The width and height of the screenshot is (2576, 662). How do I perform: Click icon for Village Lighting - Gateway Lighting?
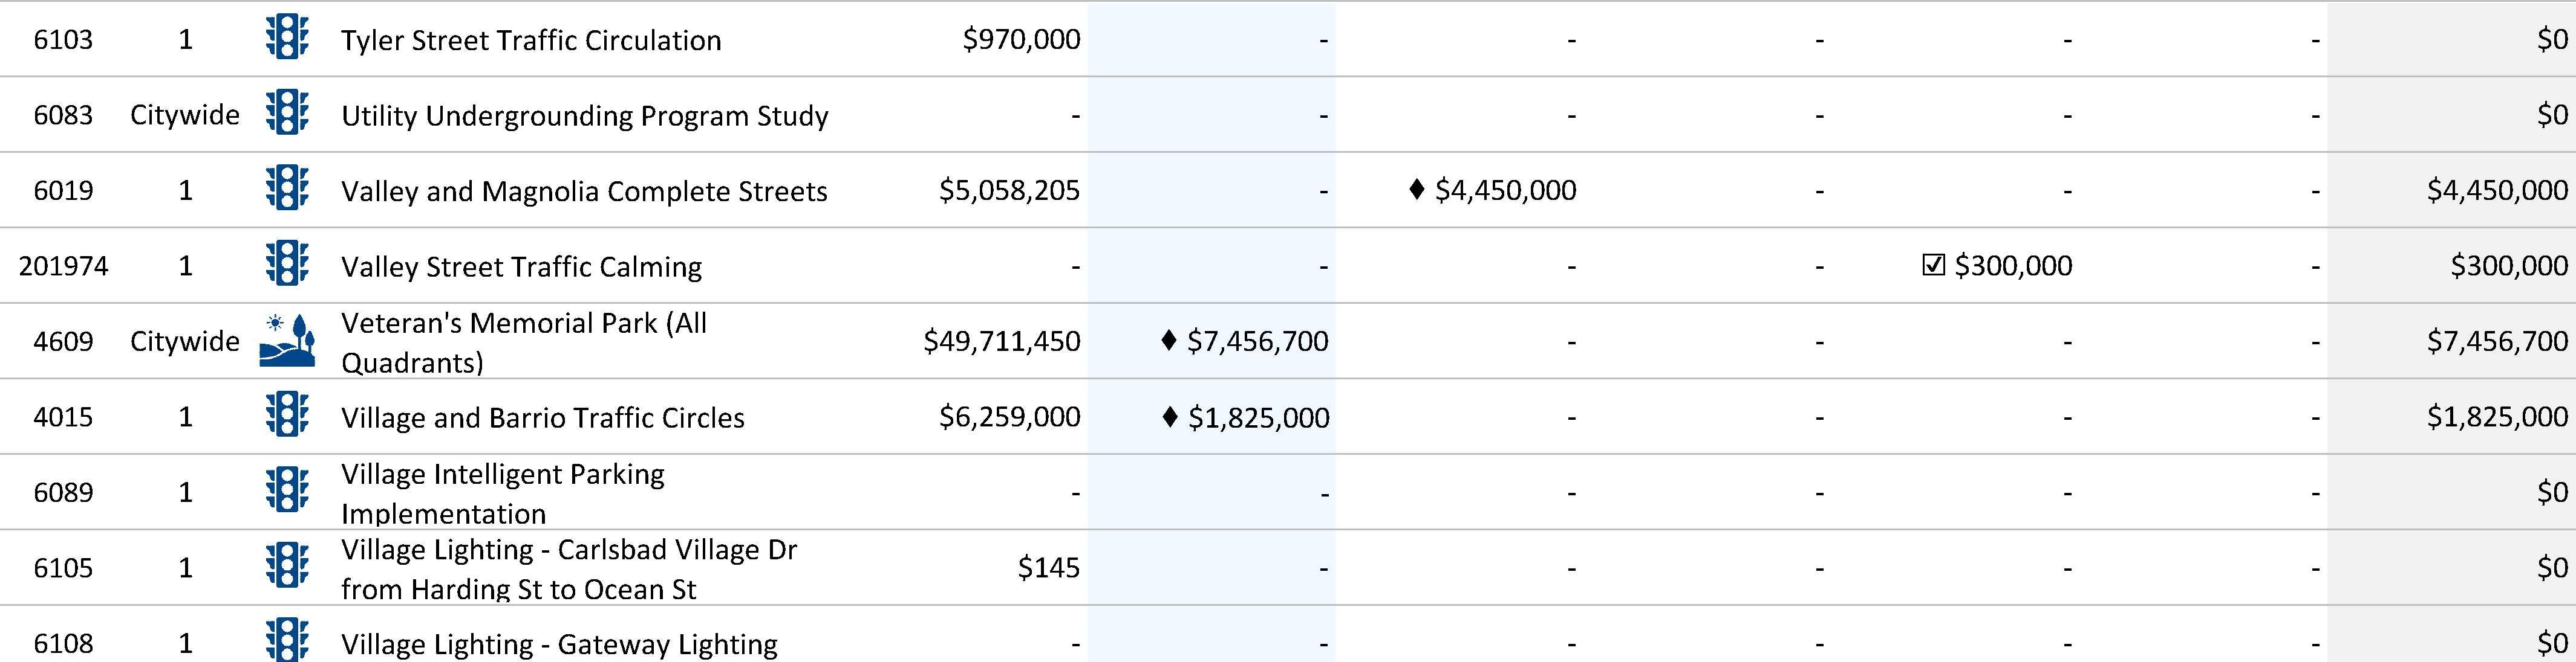(x=287, y=641)
